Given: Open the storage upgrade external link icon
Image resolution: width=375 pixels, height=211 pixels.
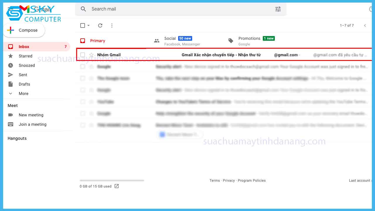Looking at the screenshot, I should pos(117,186).
